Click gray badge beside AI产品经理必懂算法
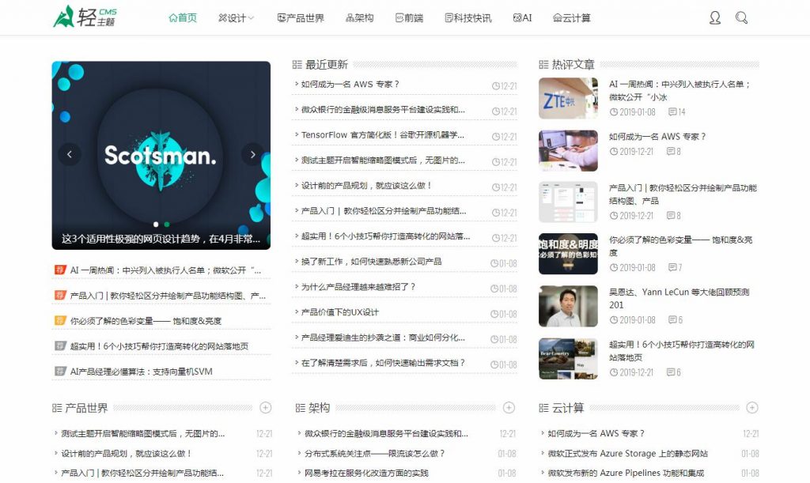810x483 pixels. pyautogui.click(x=60, y=371)
